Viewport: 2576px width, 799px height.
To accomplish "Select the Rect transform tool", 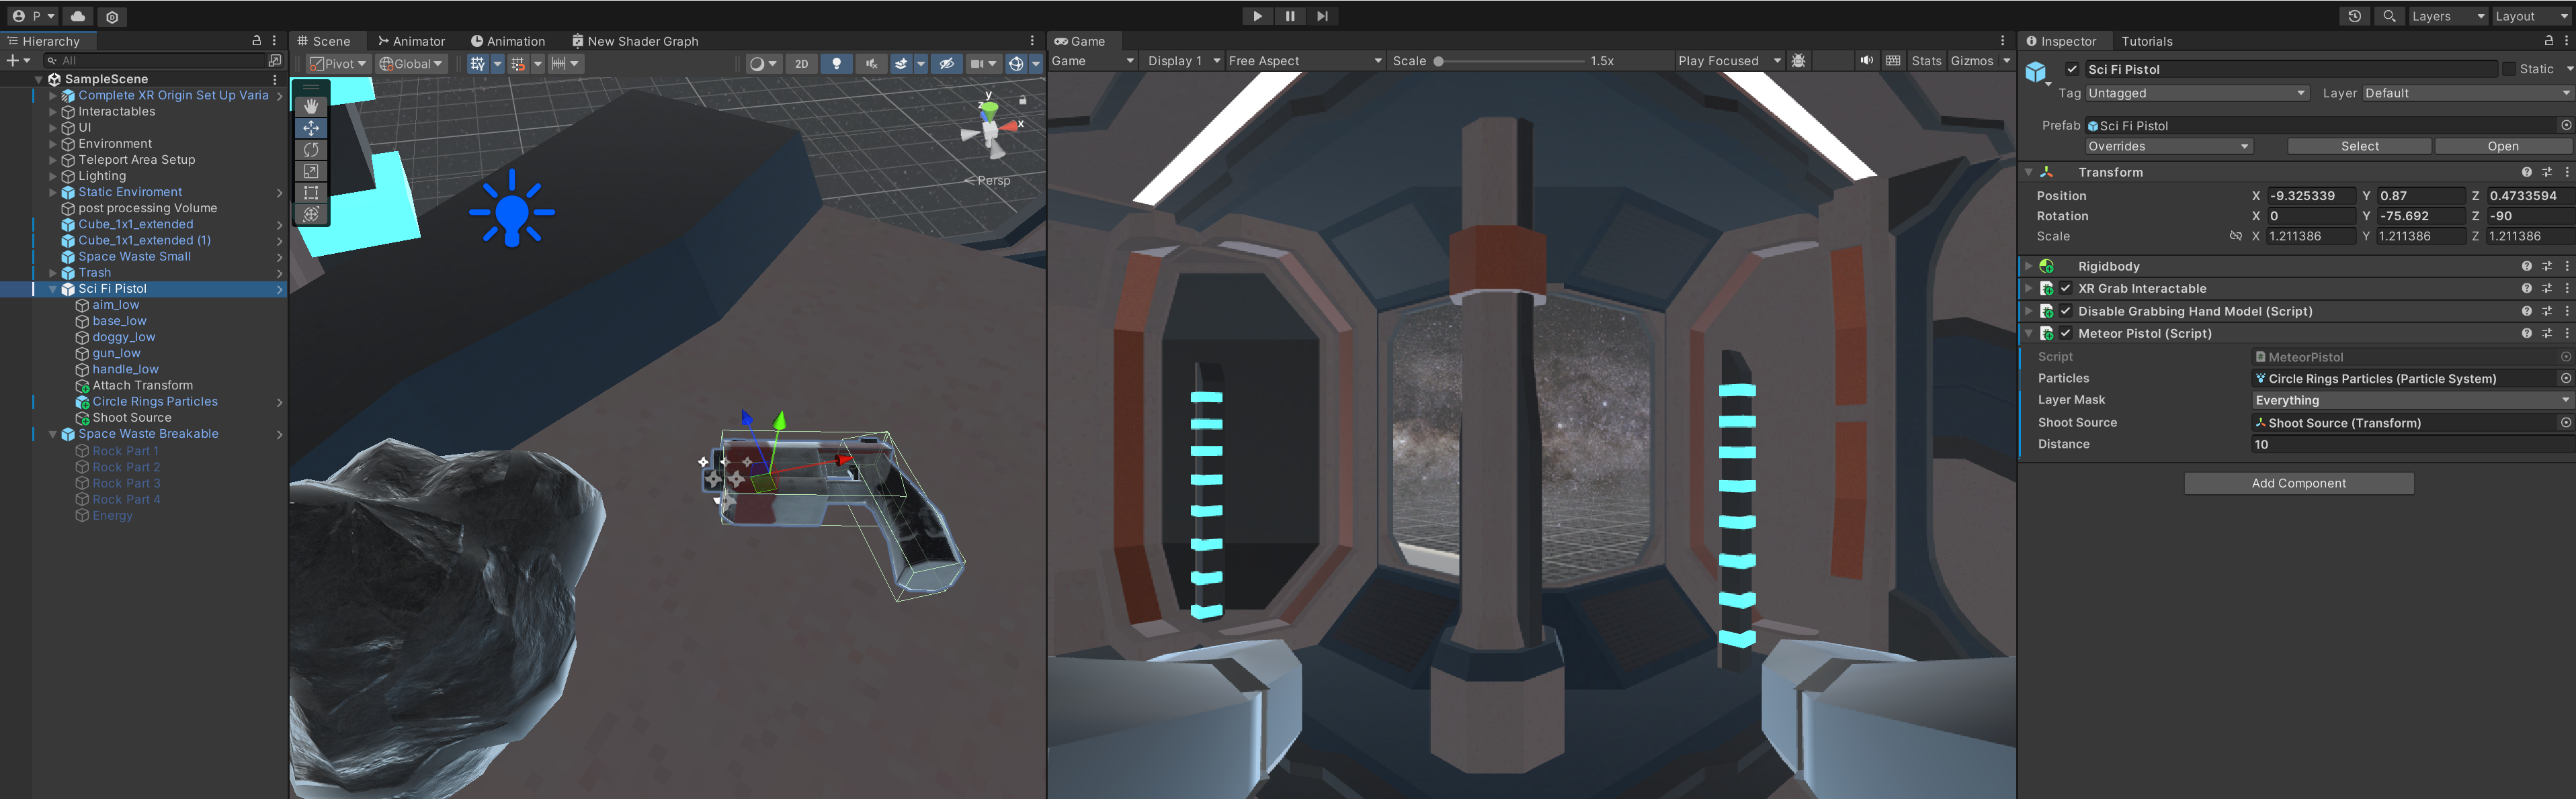I will 311,193.
